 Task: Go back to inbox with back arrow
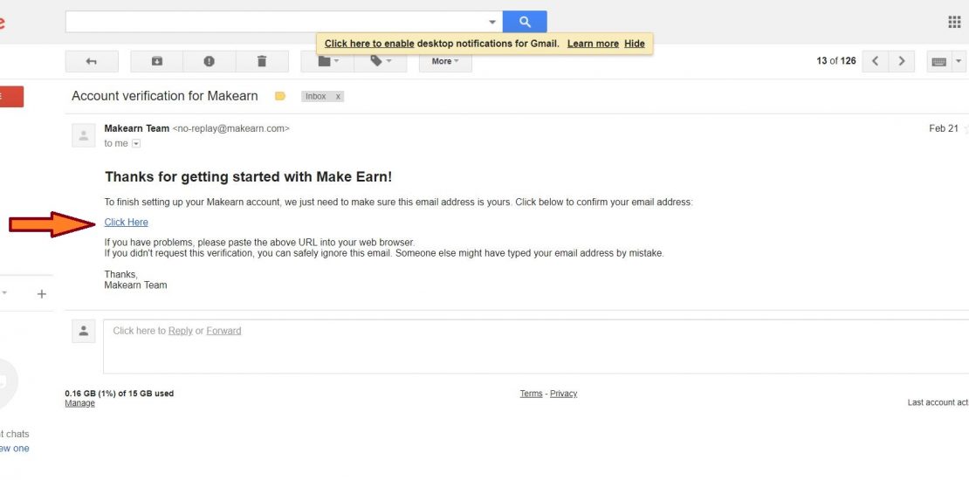click(91, 61)
